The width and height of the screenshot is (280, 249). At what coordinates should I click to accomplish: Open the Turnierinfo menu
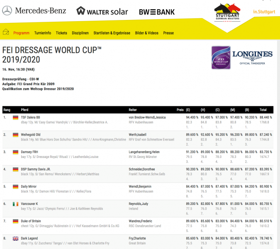43,33
